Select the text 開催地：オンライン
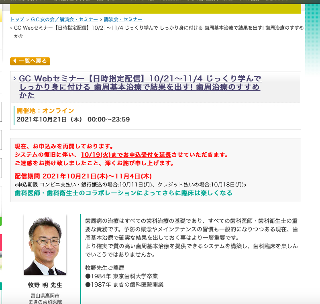This screenshot has height=304, width=320. [x=45, y=111]
